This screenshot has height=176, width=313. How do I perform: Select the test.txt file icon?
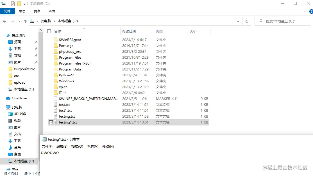[56, 104]
